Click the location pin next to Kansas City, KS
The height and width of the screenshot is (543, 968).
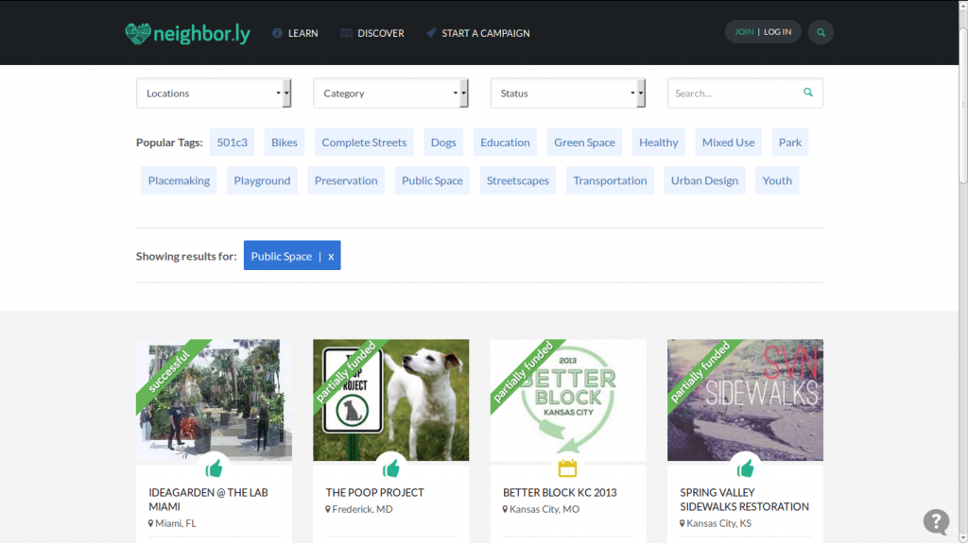tap(683, 523)
